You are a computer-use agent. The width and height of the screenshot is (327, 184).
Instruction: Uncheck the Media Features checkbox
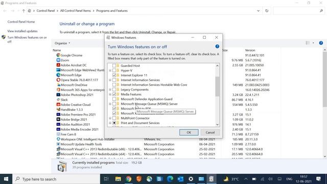[114, 94]
